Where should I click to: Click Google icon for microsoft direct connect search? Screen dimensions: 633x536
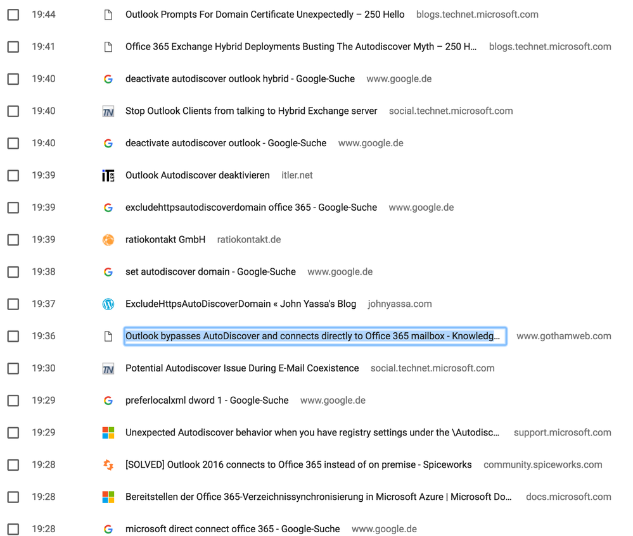tap(108, 529)
